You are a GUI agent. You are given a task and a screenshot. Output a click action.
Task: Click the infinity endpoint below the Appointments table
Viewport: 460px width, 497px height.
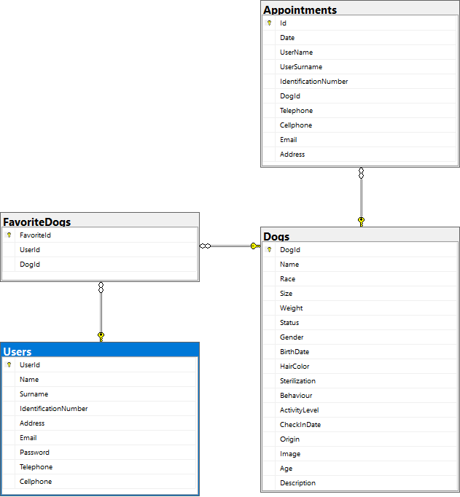click(361, 173)
